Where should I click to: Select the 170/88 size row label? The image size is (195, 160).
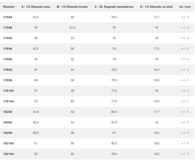[x=8, y=28]
